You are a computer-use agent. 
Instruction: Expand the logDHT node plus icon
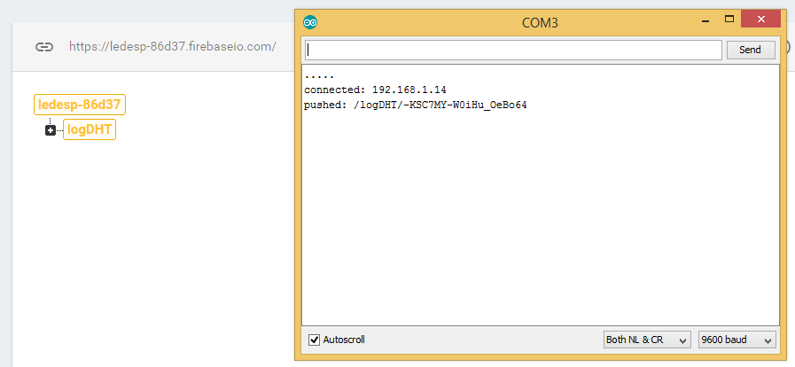51,131
